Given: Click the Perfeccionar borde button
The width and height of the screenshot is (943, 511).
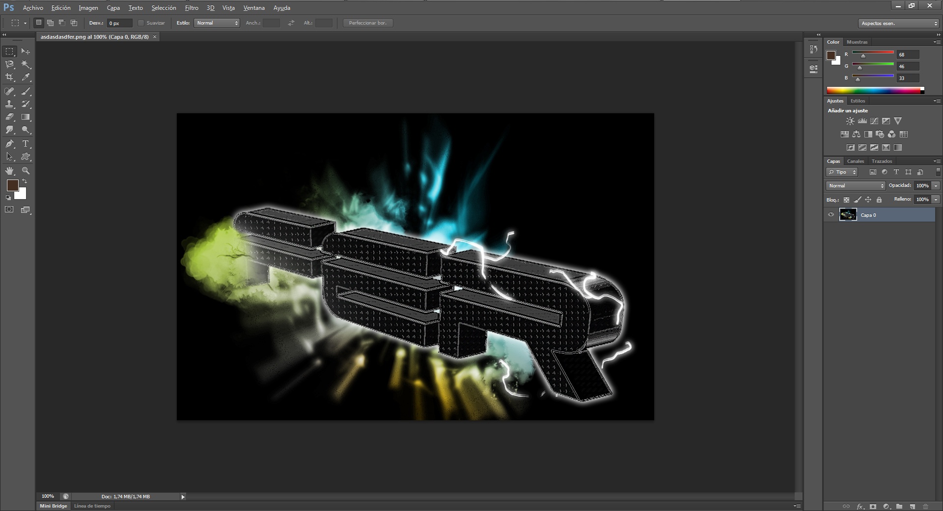Looking at the screenshot, I should 367,23.
